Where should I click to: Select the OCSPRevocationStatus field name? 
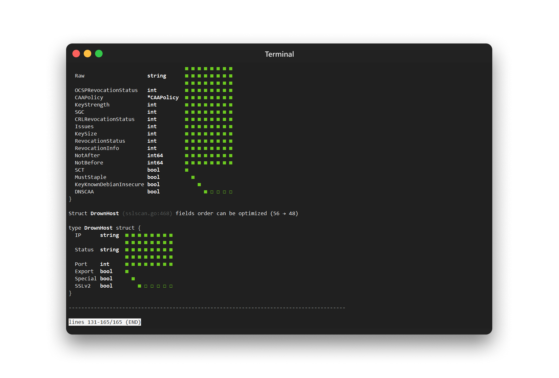106,90
